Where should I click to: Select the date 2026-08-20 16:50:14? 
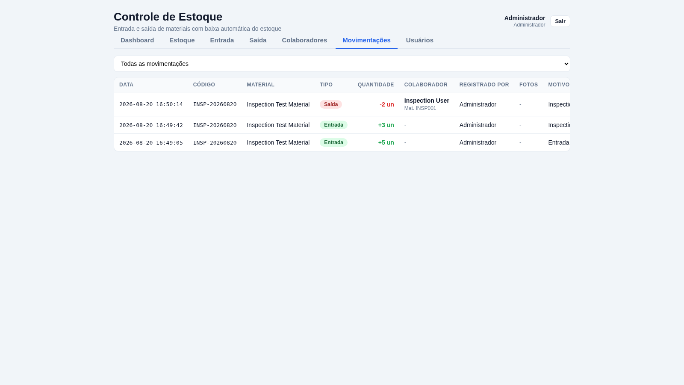(x=151, y=104)
